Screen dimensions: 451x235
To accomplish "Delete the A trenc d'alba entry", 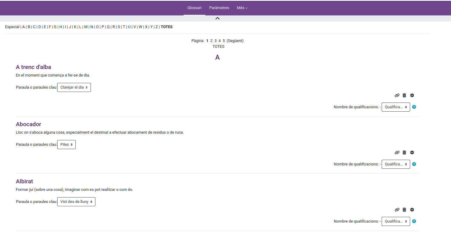I will [404, 96].
